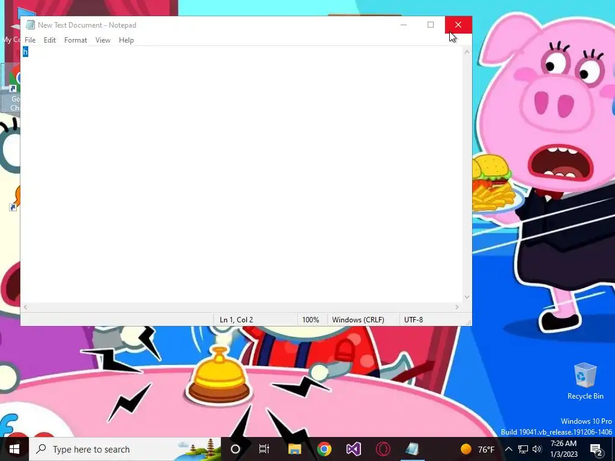Open the Windows Start menu
The height and width of the screenshot is (461, 615).
[x=14, y=449]
